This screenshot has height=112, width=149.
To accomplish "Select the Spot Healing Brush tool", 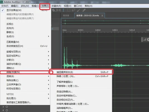I will coord(84,10).
